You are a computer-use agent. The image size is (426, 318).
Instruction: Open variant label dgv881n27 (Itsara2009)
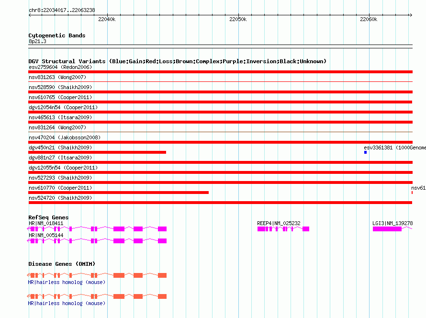60,158
